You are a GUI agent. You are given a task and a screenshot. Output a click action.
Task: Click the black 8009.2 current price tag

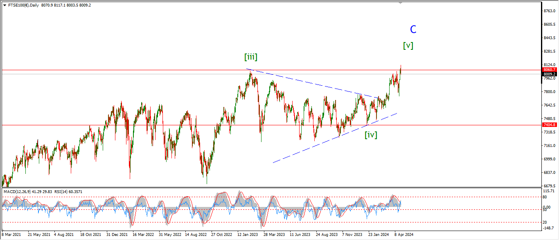549,74
